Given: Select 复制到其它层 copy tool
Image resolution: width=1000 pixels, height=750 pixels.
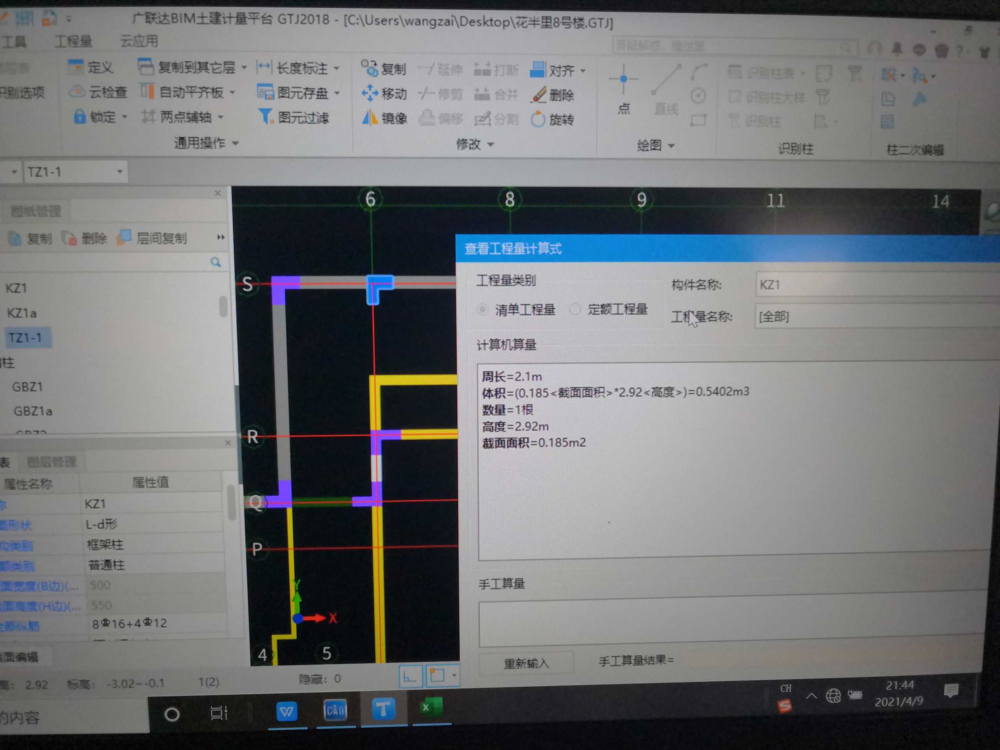Looking at the screenshot, I should tap(187, 67).
